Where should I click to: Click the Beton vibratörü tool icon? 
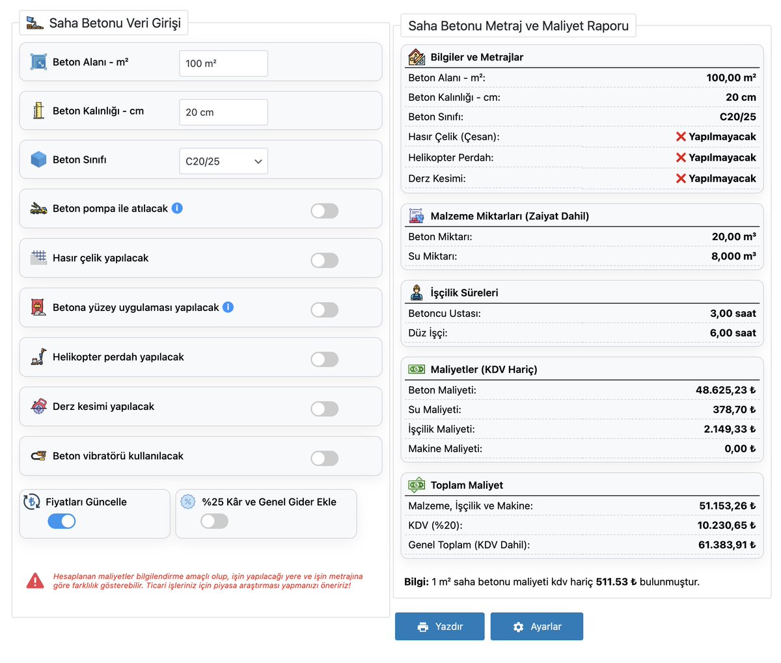click(x=39, y=455)
